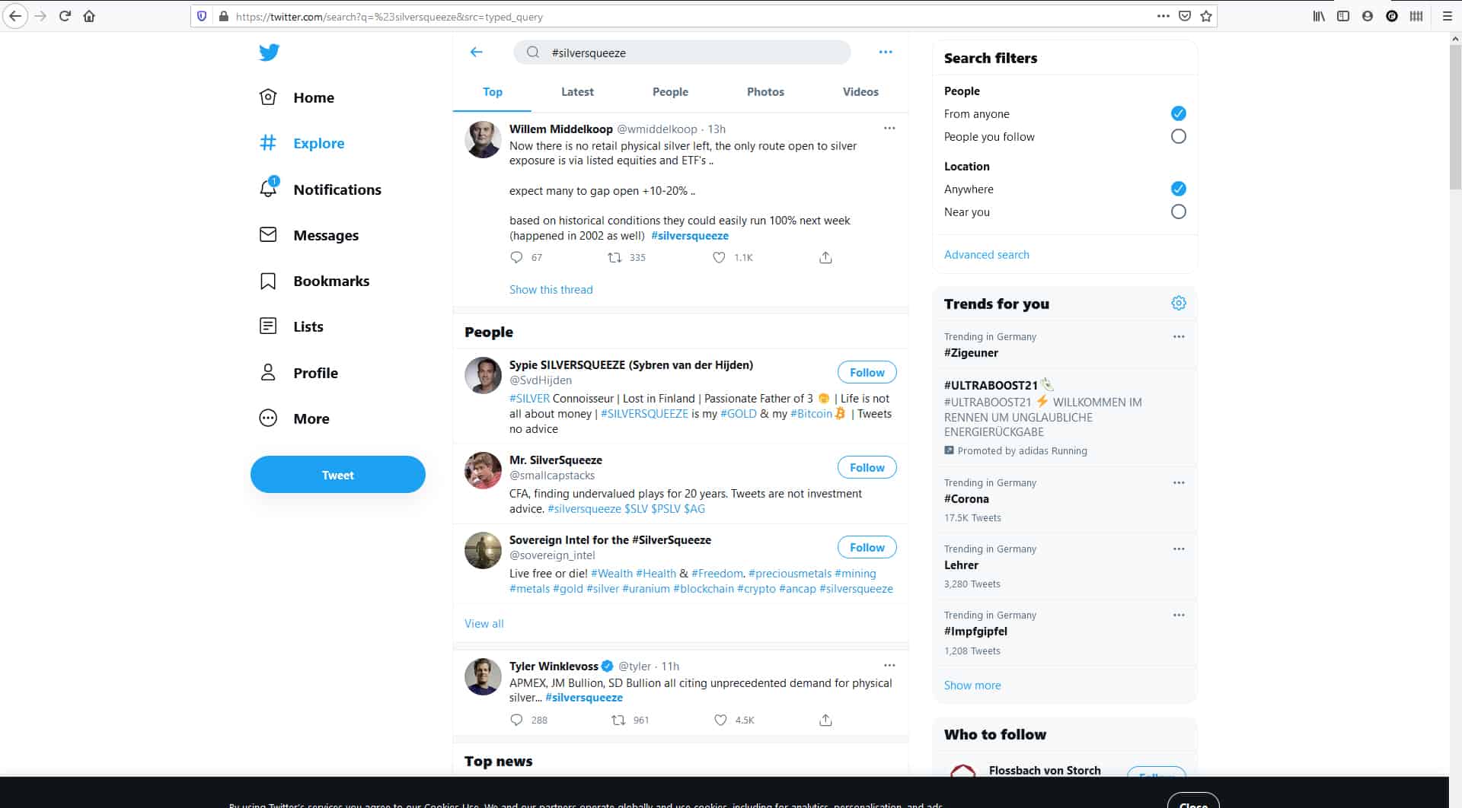Switch to the Latest tab
Screen dimensions: 1462x808
point(576,92)
